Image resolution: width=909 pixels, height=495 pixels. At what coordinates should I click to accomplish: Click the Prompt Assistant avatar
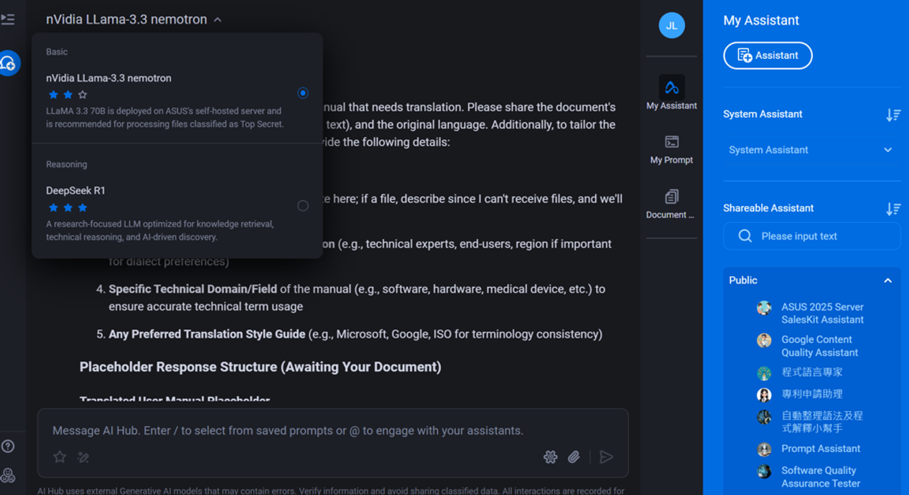(764, 449)
